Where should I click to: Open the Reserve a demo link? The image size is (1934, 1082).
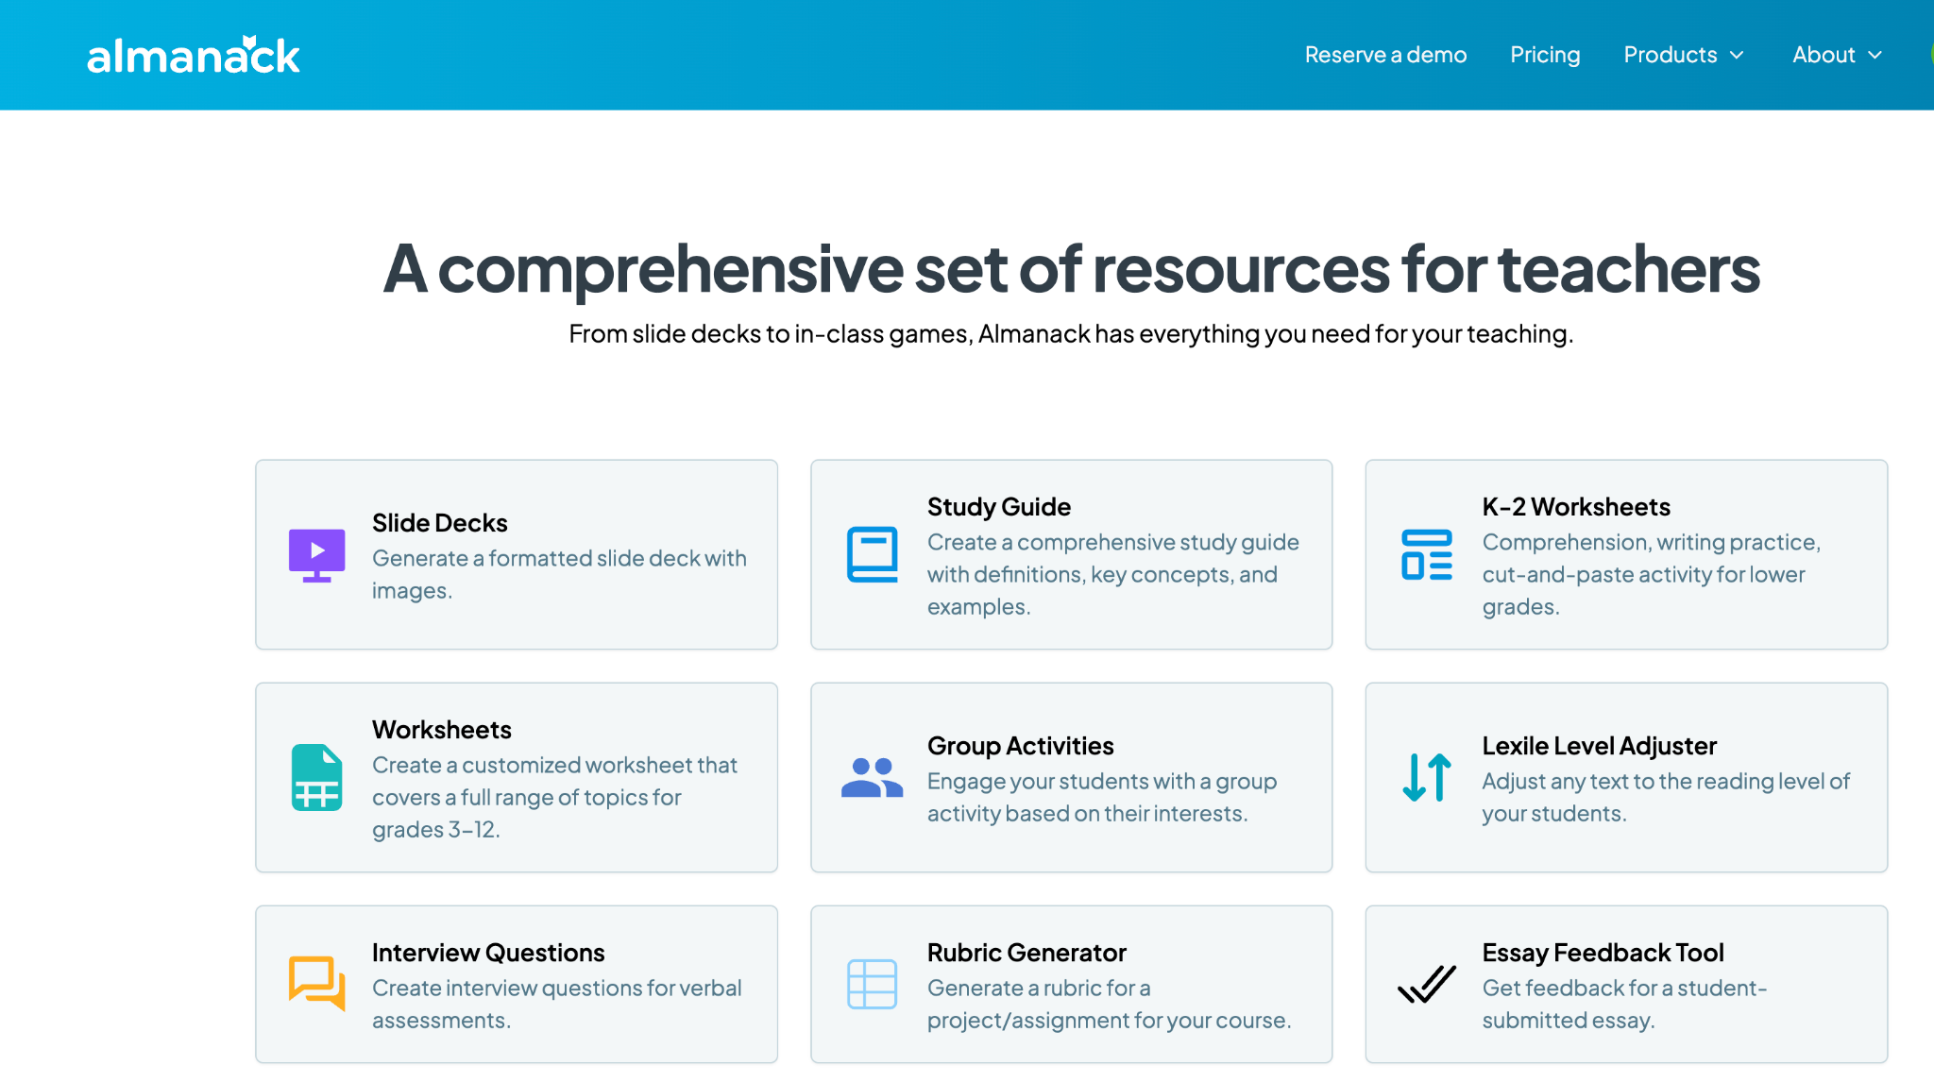1385,55
